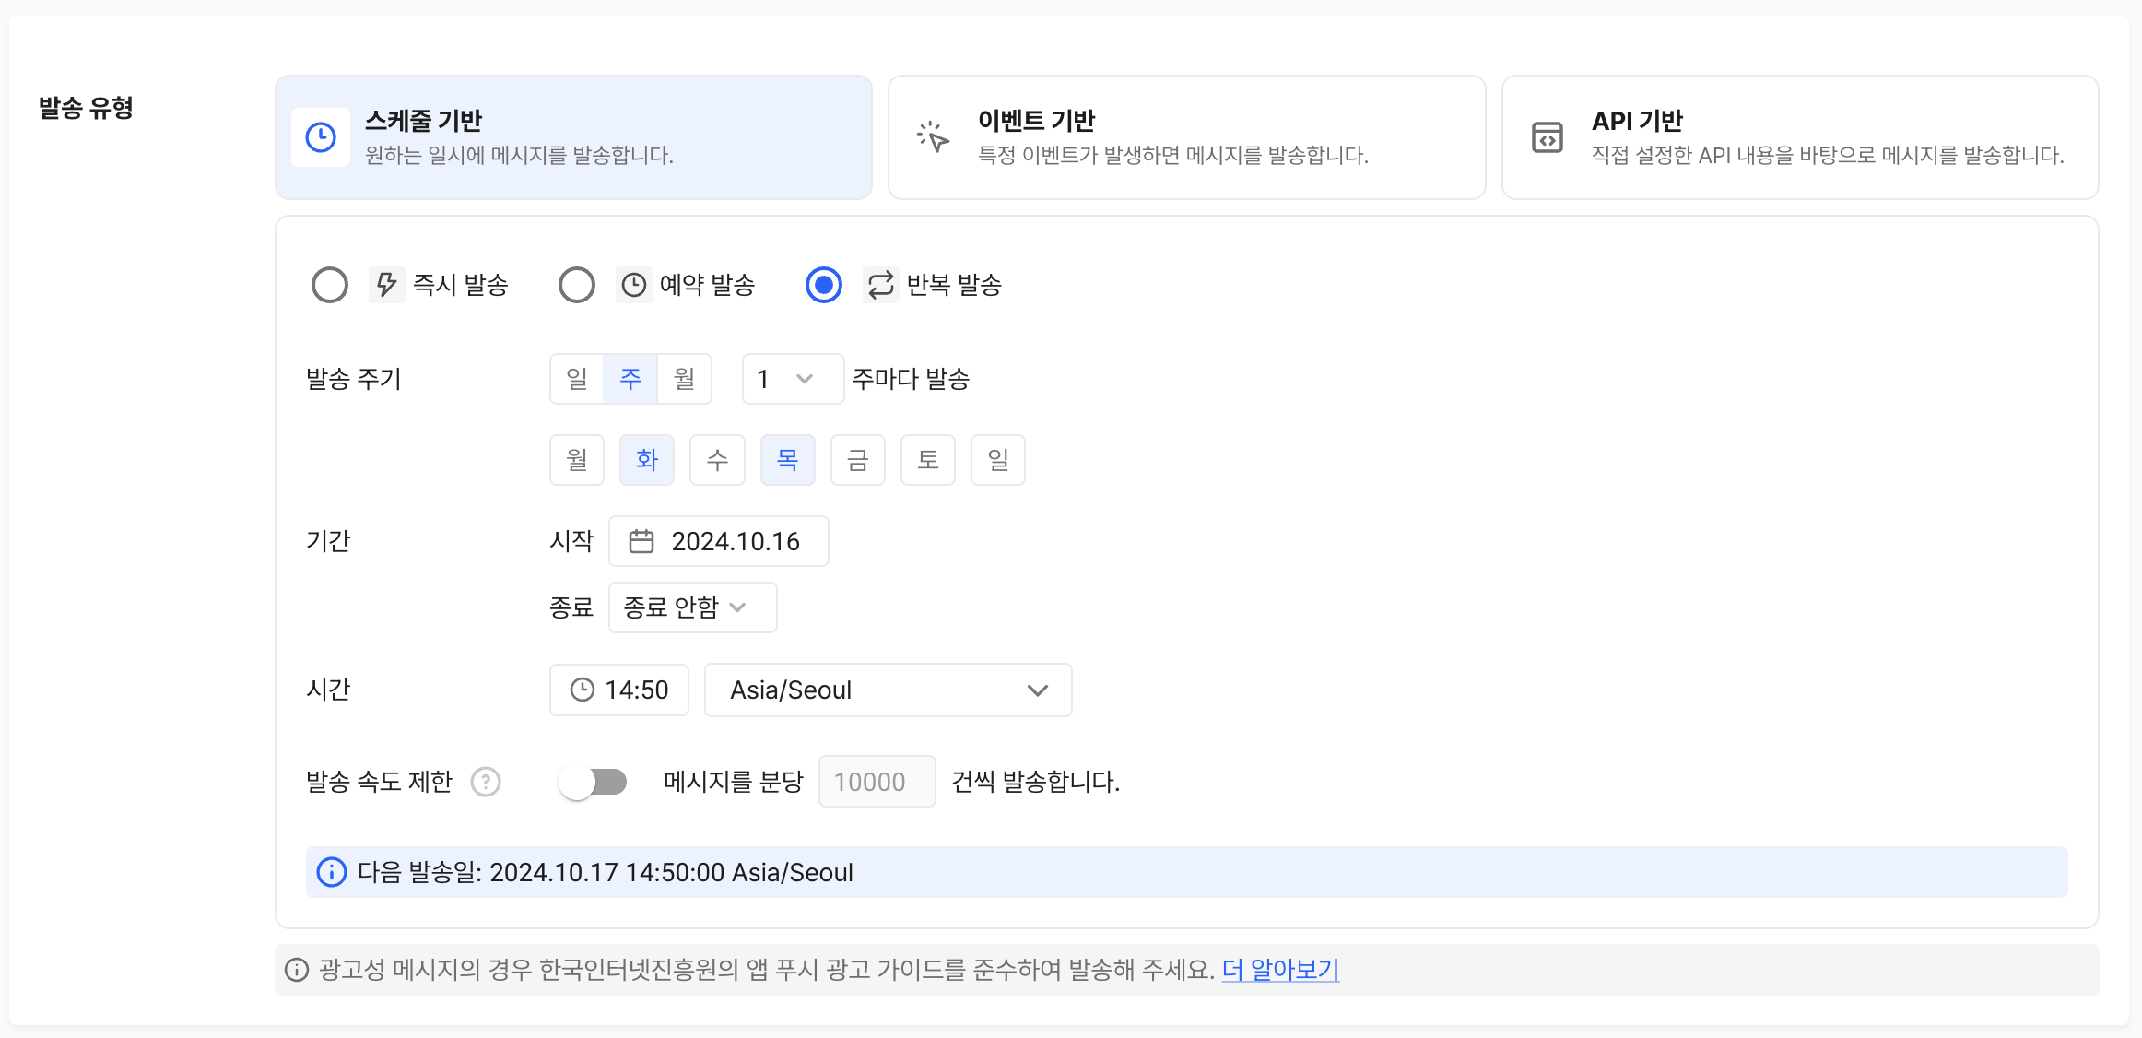2142x1038 pixels.
Task: Click the 주마다 발송 label
Action: tap(911, 379)
